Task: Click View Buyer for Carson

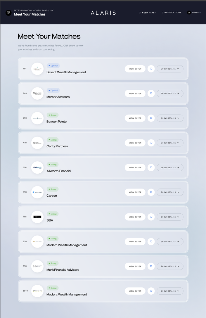Action: (135, 192)
